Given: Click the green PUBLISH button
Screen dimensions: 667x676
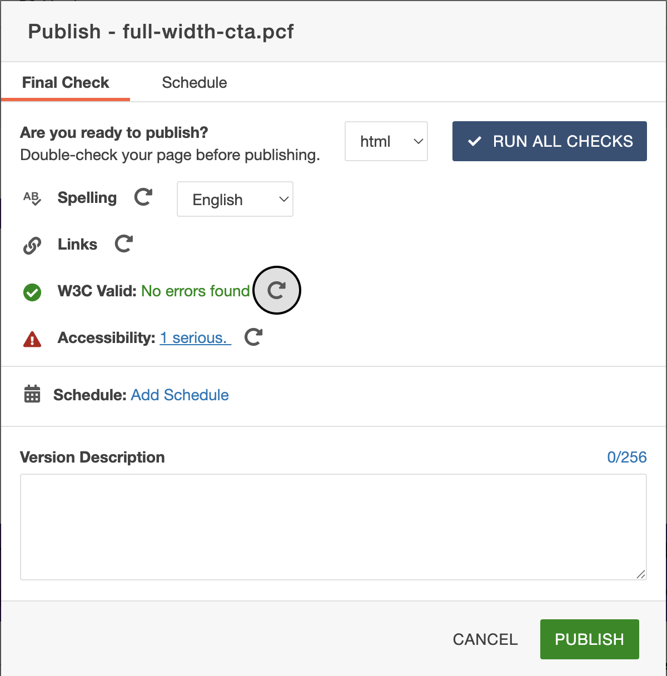Looking at the screenshot, I should (x=590, y=639).
